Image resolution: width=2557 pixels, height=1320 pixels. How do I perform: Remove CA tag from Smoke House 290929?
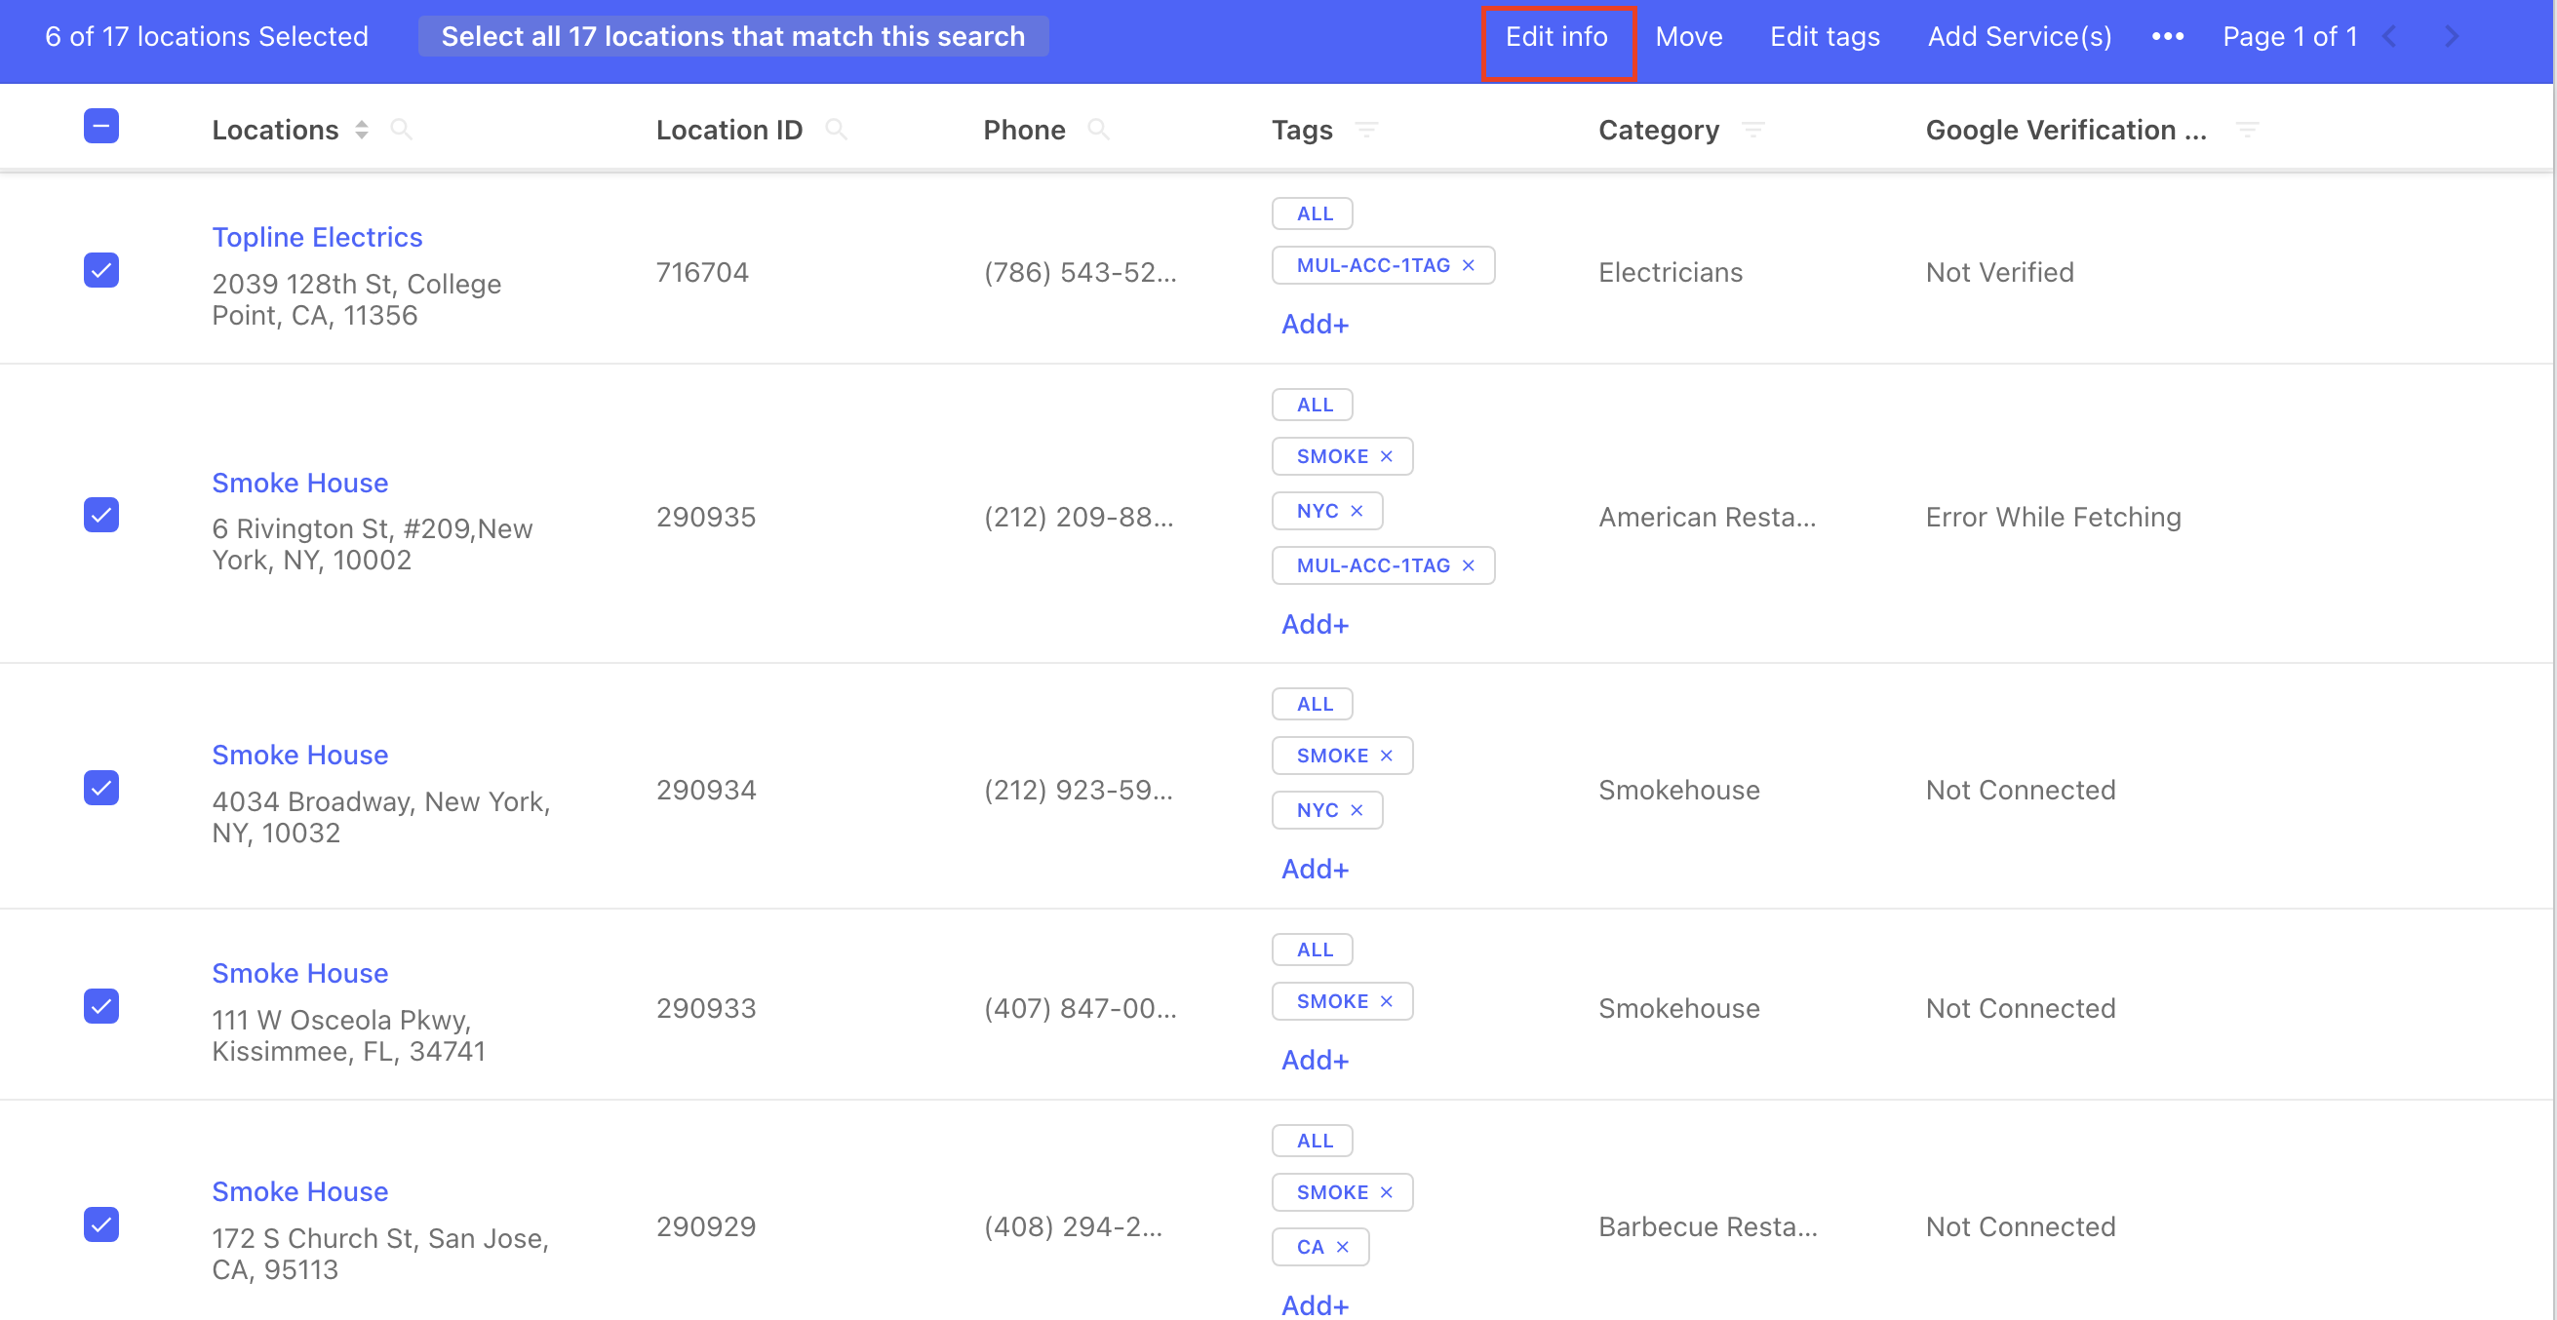click(x=1342, y=1248)
